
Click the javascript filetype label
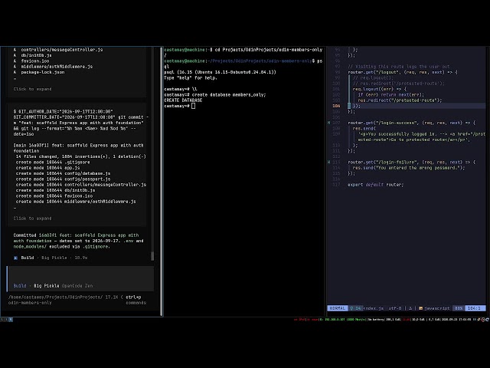point(437,308)
